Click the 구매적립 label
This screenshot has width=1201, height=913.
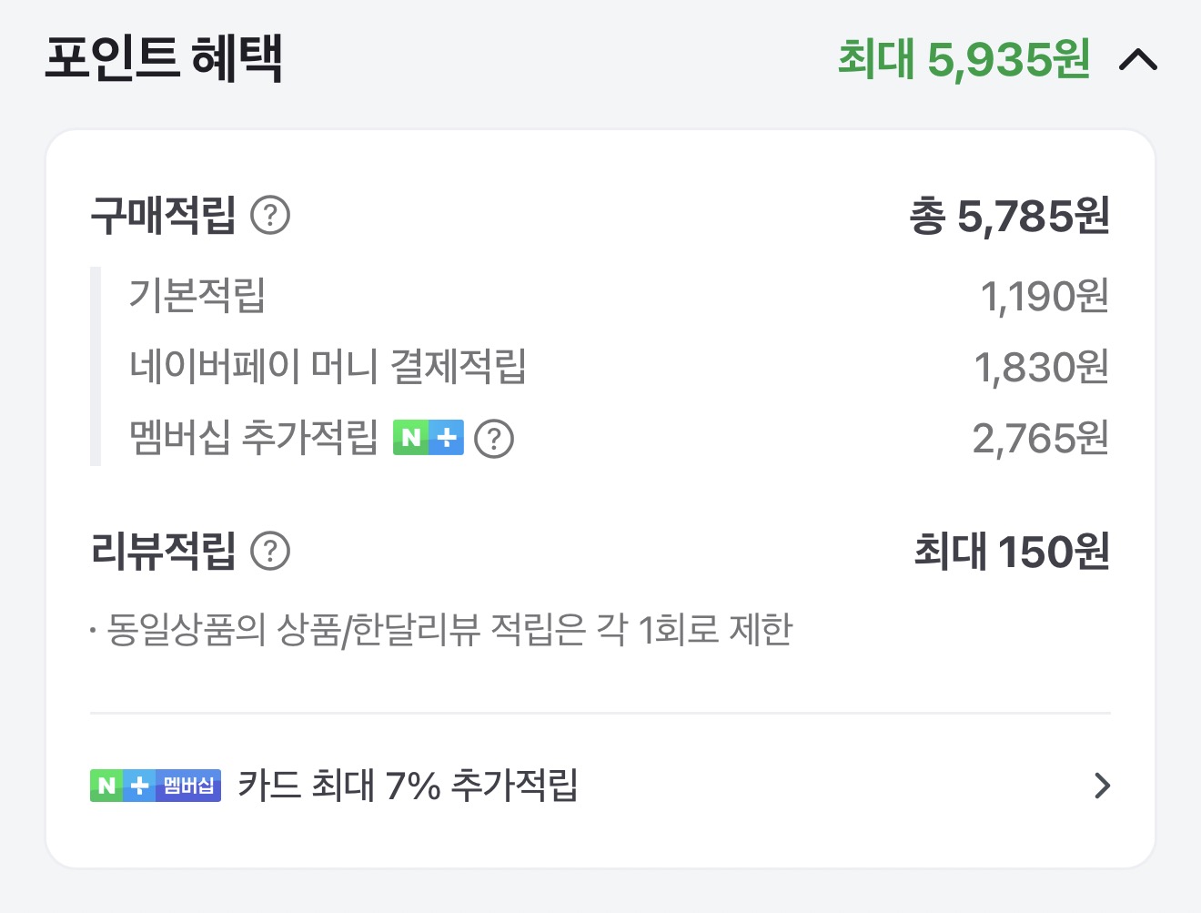click(x=163, y=216)
